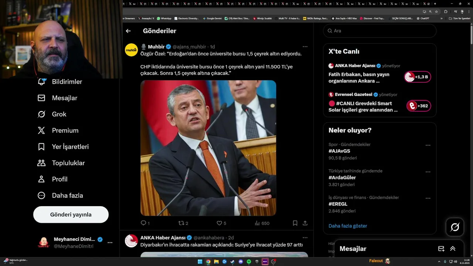This screenshot has height=266, width=473.
Task: Open Yer İşaretleri in the sidebar
Action: click(63, 147)
